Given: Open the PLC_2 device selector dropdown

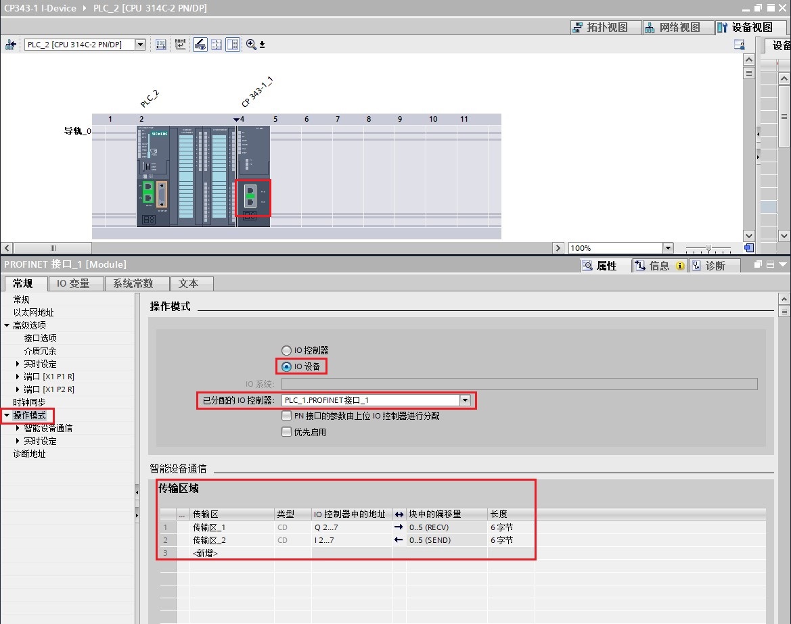Looking at the screenshot, I should [140, 45].
